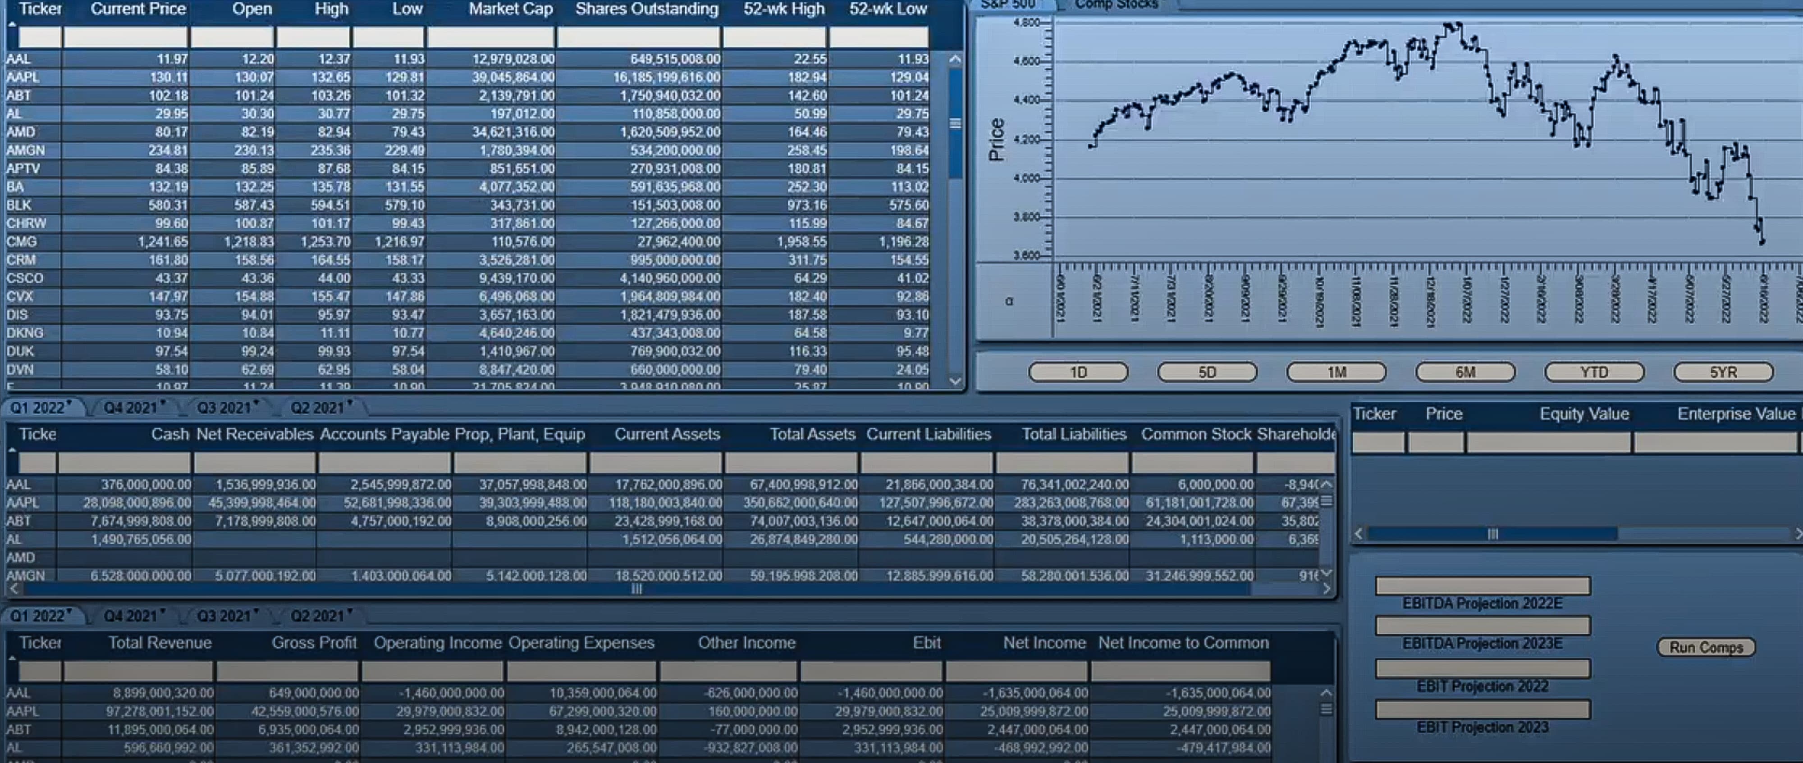
Task: Sort price table by Market Cap header
Action: (510, 9)
